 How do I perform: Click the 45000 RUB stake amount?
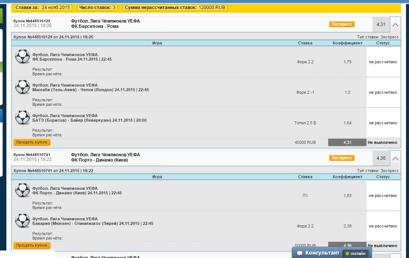pos(305,142)
